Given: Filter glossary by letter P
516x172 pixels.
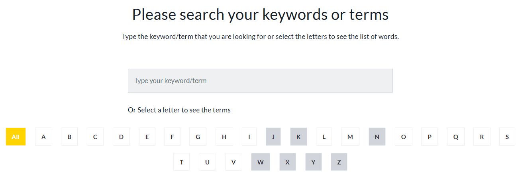Looking at the screenshot, I should click(429, 137).
